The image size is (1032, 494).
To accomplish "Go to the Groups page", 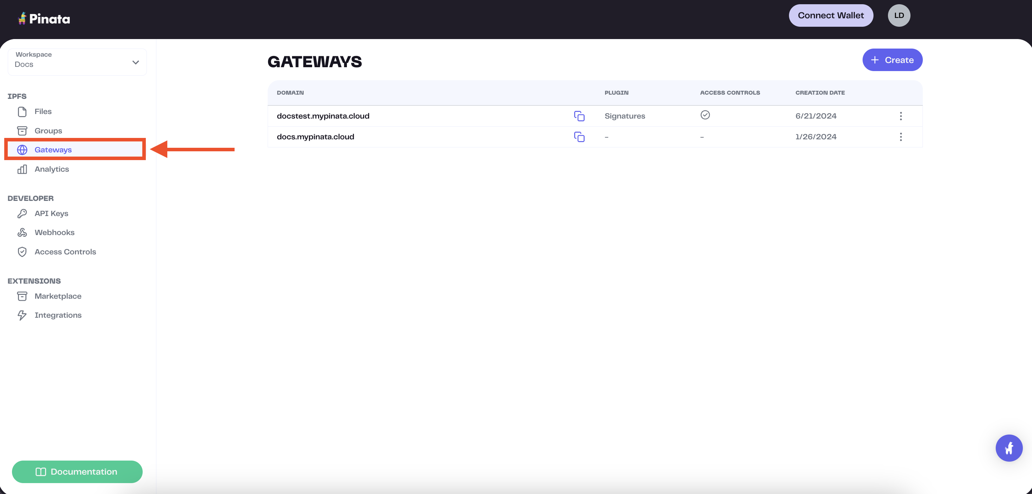I will click(48, 131).
